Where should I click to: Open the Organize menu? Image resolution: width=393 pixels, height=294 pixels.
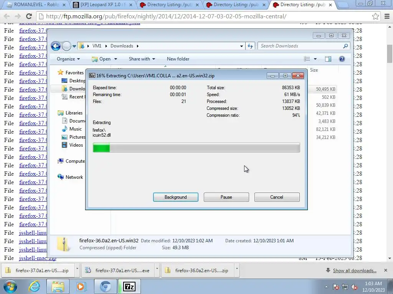click(68, 59)
